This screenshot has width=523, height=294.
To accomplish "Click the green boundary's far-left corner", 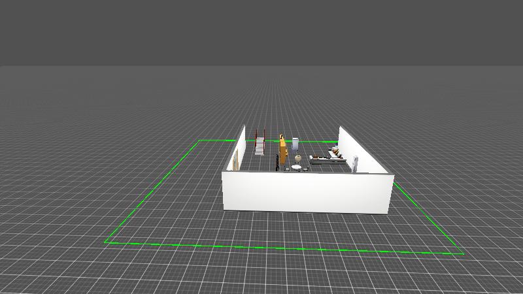I will [x=201, y=140].
